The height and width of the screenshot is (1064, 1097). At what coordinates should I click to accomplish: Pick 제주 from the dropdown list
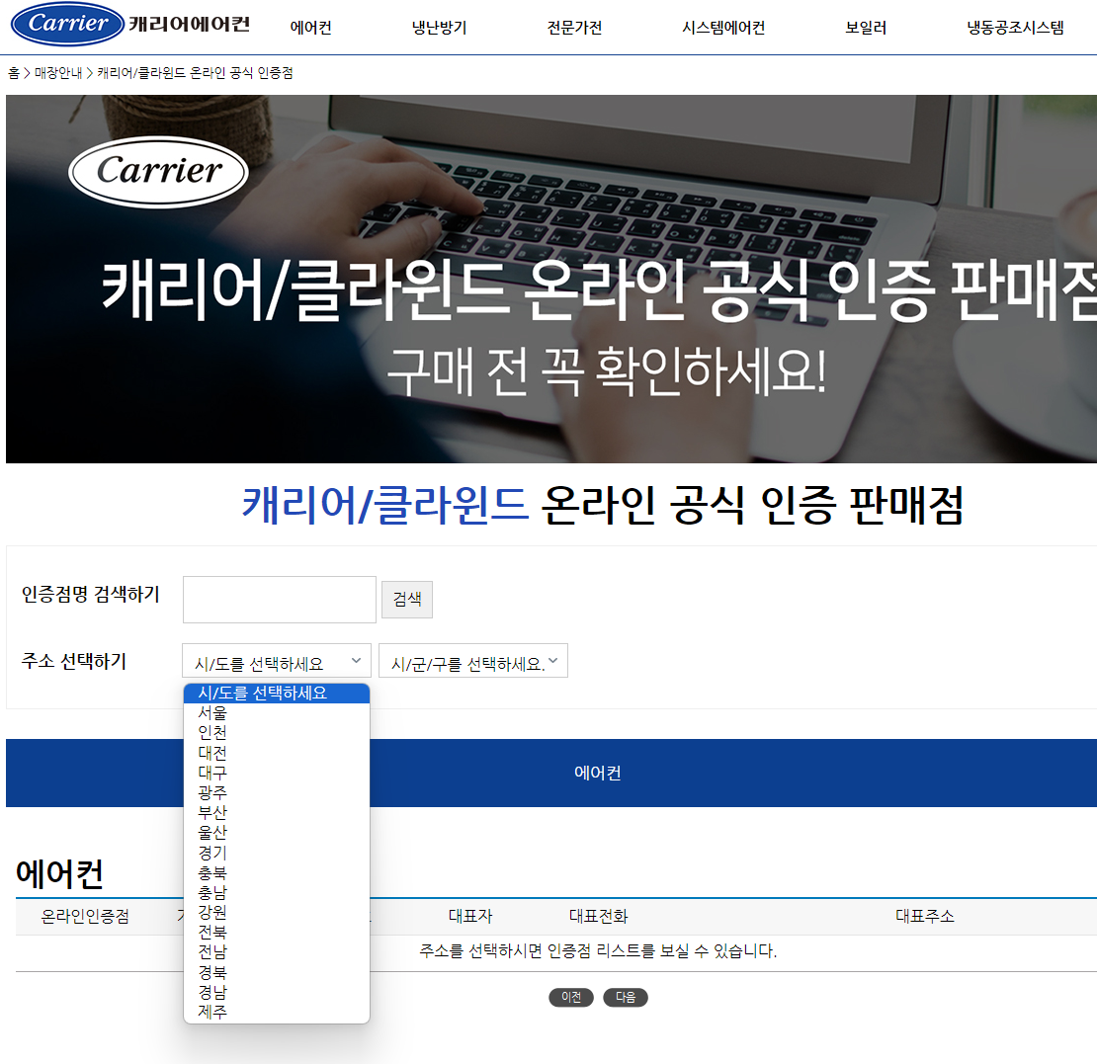click(x=277, y=1012)
